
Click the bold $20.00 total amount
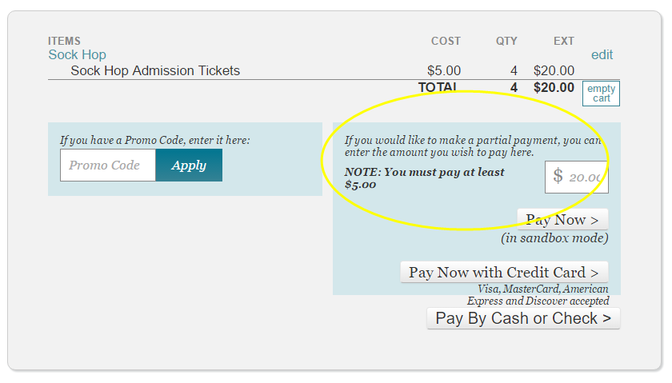click(x=554, y=87)
